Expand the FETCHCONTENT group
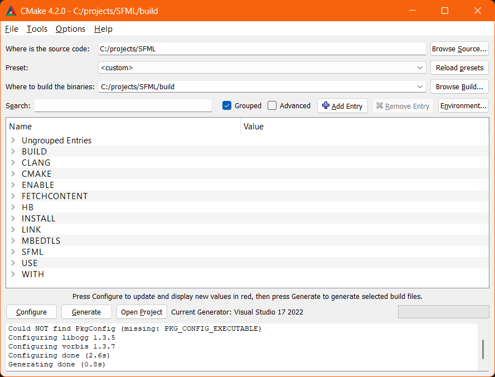495x377 pixels. click(x=12, y=196)
